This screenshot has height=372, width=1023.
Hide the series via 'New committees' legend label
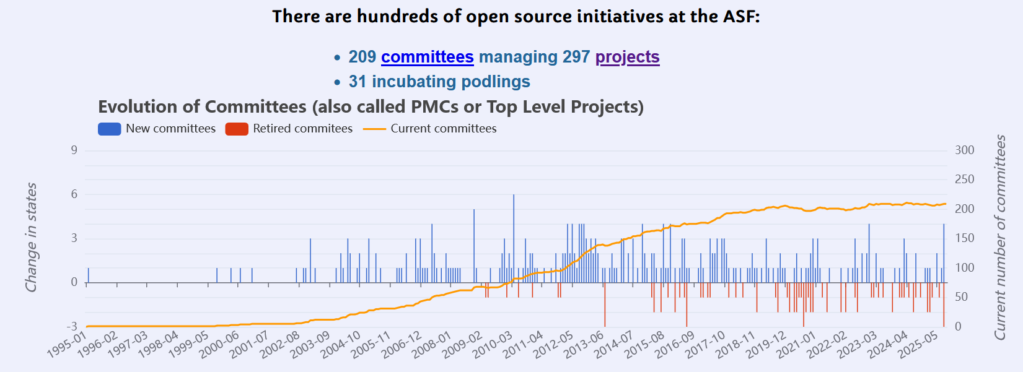point(170,129)
